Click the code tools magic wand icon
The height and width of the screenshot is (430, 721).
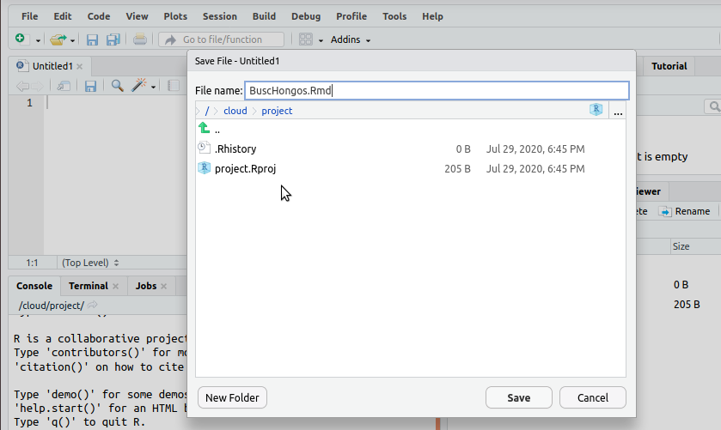click(138, 86)
